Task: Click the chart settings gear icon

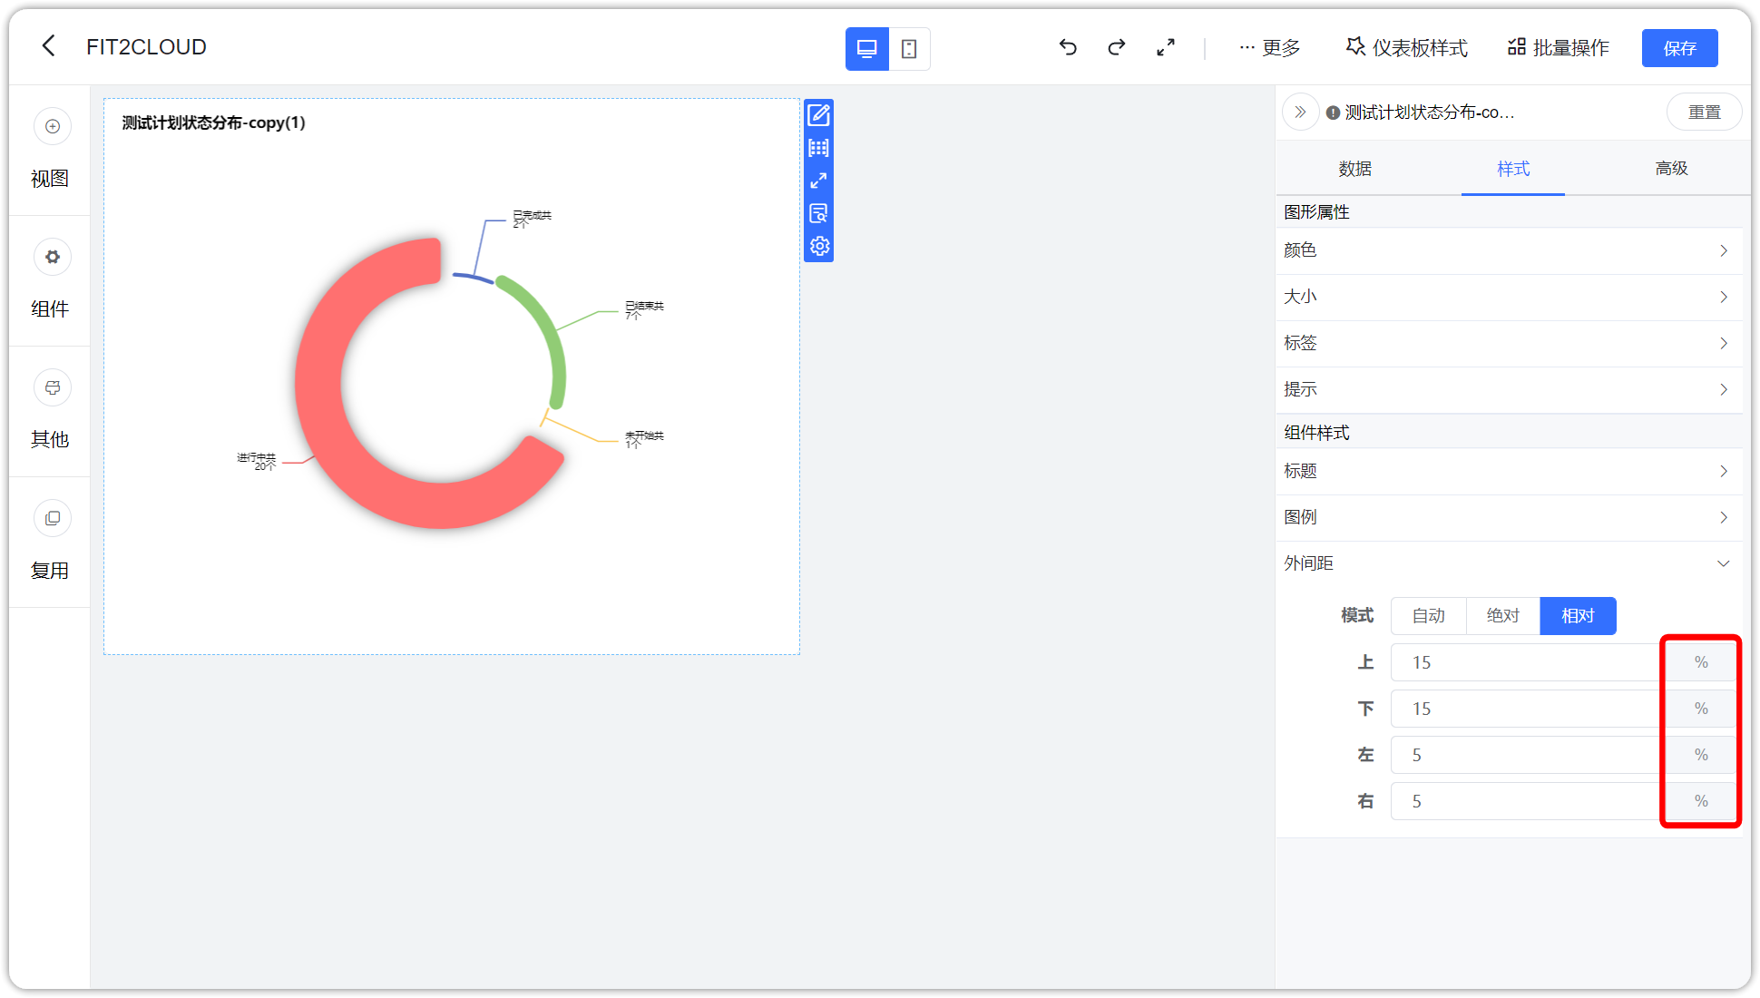Action: (x=818, y=246)
